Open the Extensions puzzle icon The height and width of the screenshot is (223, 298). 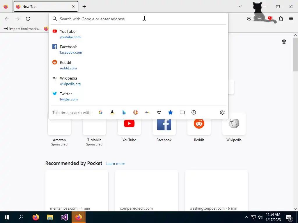pos(281,19)
